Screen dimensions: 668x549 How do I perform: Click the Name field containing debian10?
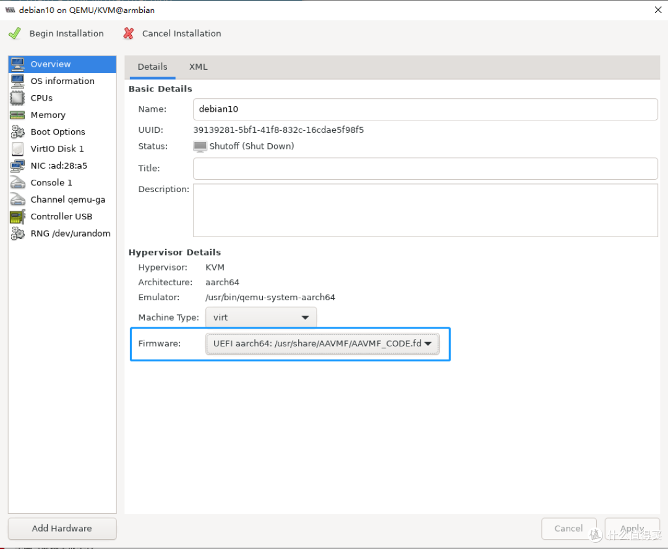pos(425,109)
